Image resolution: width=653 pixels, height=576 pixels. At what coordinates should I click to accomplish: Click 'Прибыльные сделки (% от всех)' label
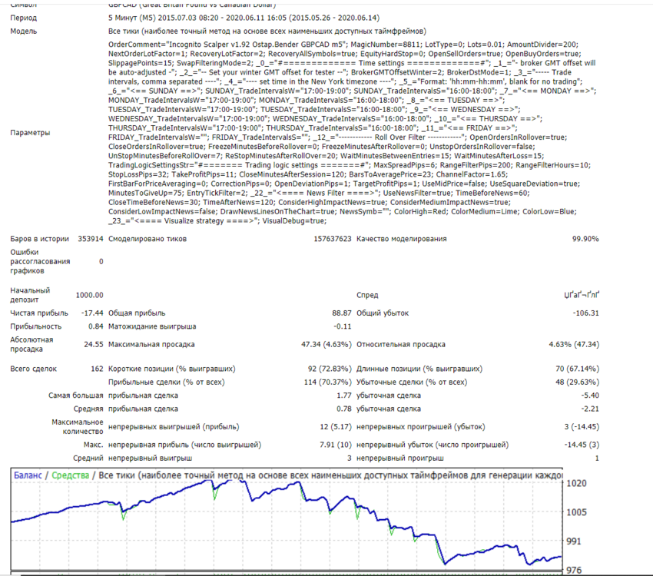pyautogui.click(x=166, y=382)
